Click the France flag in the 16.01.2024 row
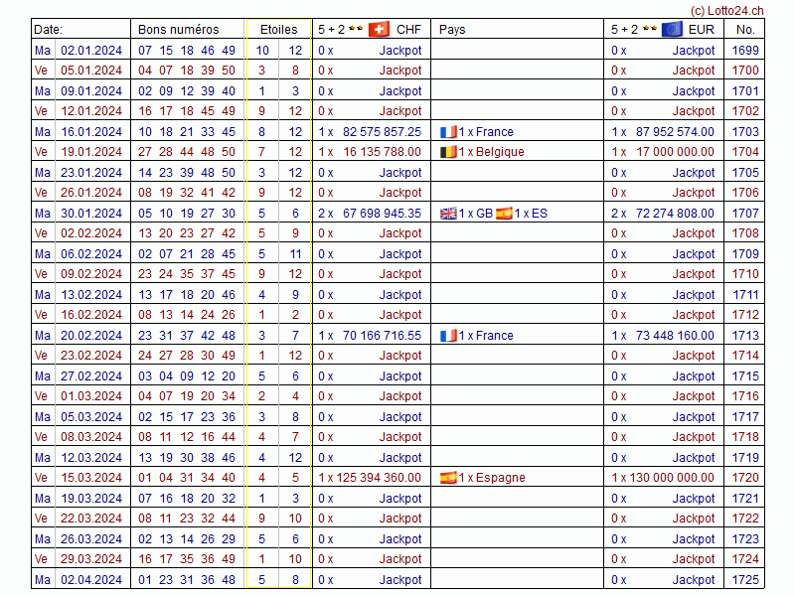This screenshot has width=795, height=596. click(448, 131)
